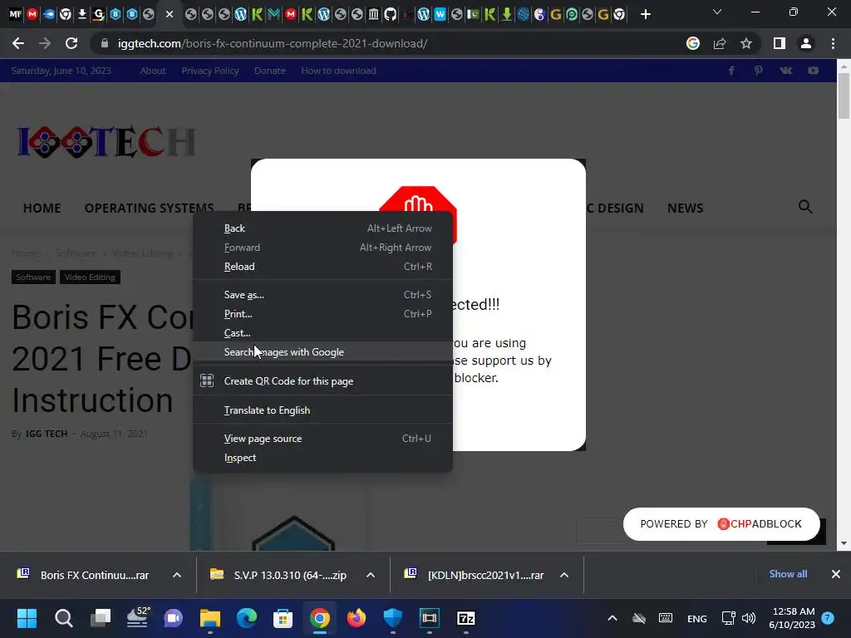This screenshot has width=851, height=638.
Task: Open the Privacy Policy link
Action: tap(210, 71)
